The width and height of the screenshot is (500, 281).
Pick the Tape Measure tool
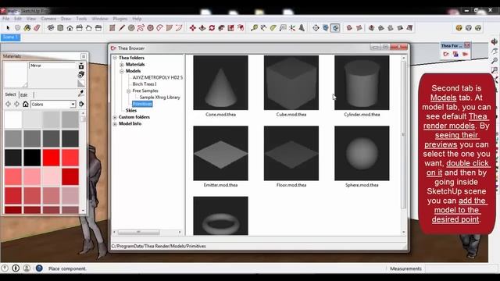(254, 28)
